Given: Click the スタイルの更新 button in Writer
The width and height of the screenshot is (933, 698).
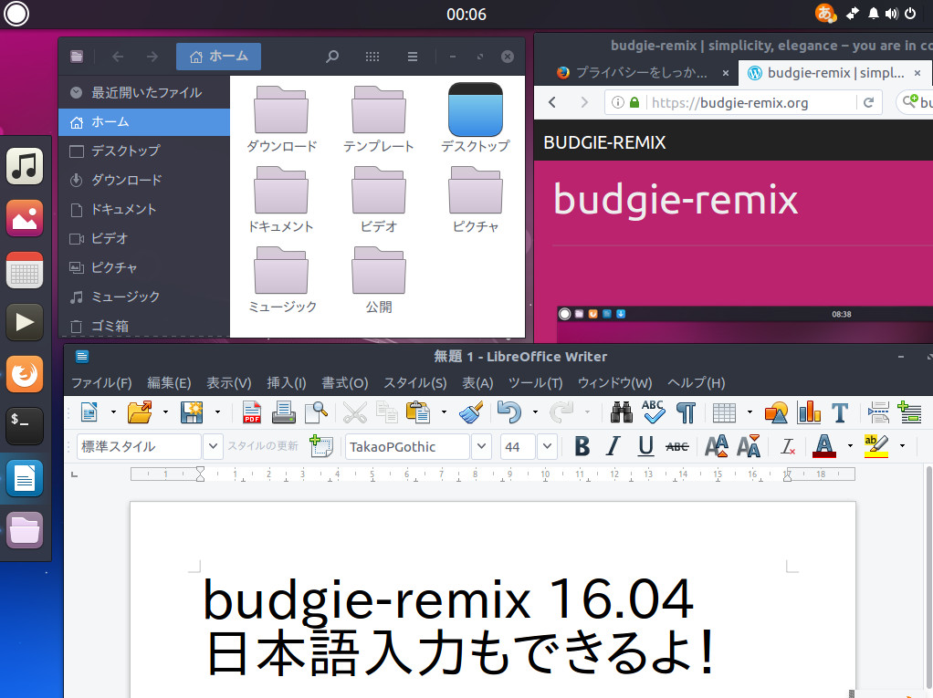Looking at the screenshot, I should 262,446.
